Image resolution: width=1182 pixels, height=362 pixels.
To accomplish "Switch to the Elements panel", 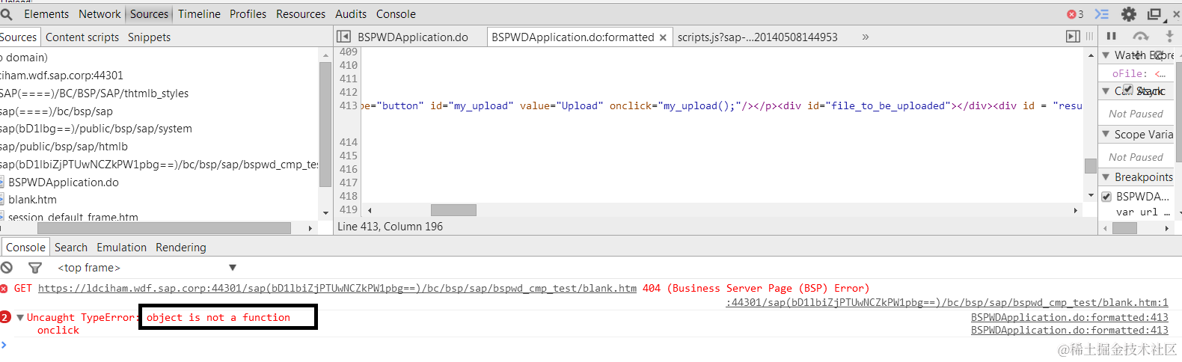I will click(x=46, y=14).
